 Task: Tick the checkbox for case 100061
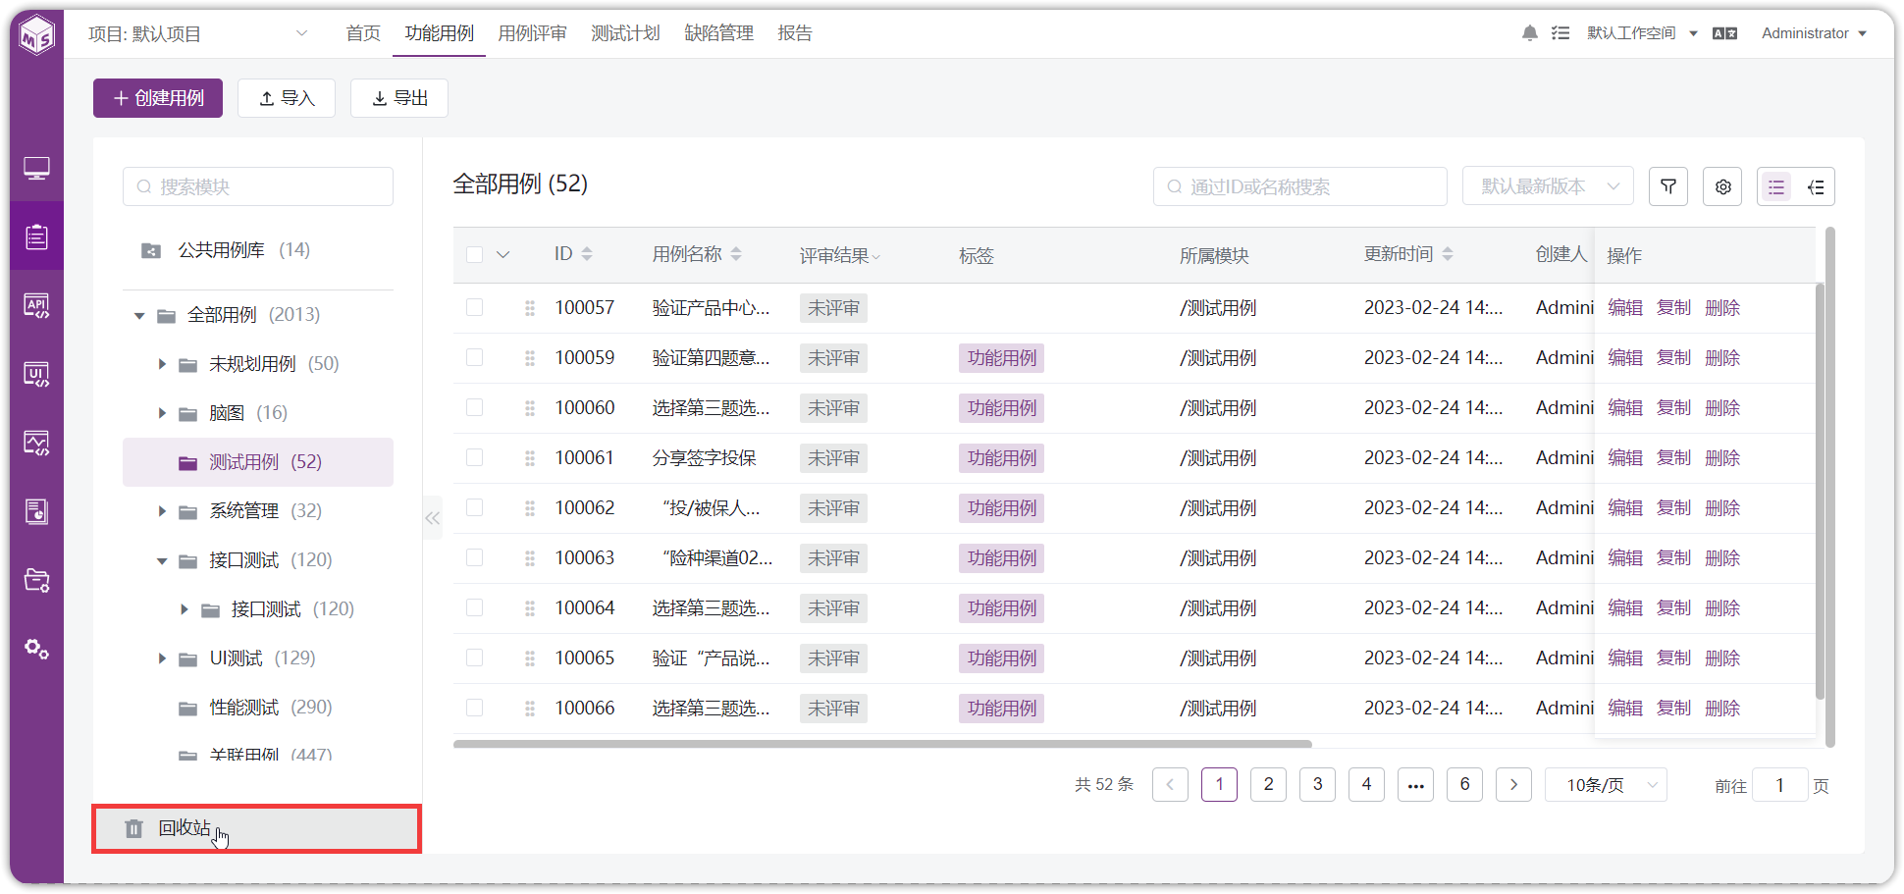pos(475,457)
